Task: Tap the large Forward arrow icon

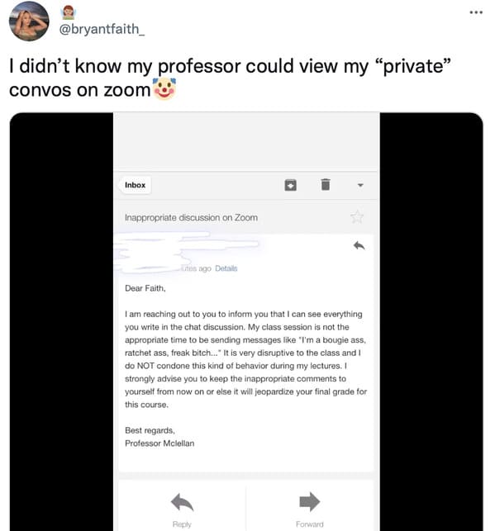Action: 309,501
